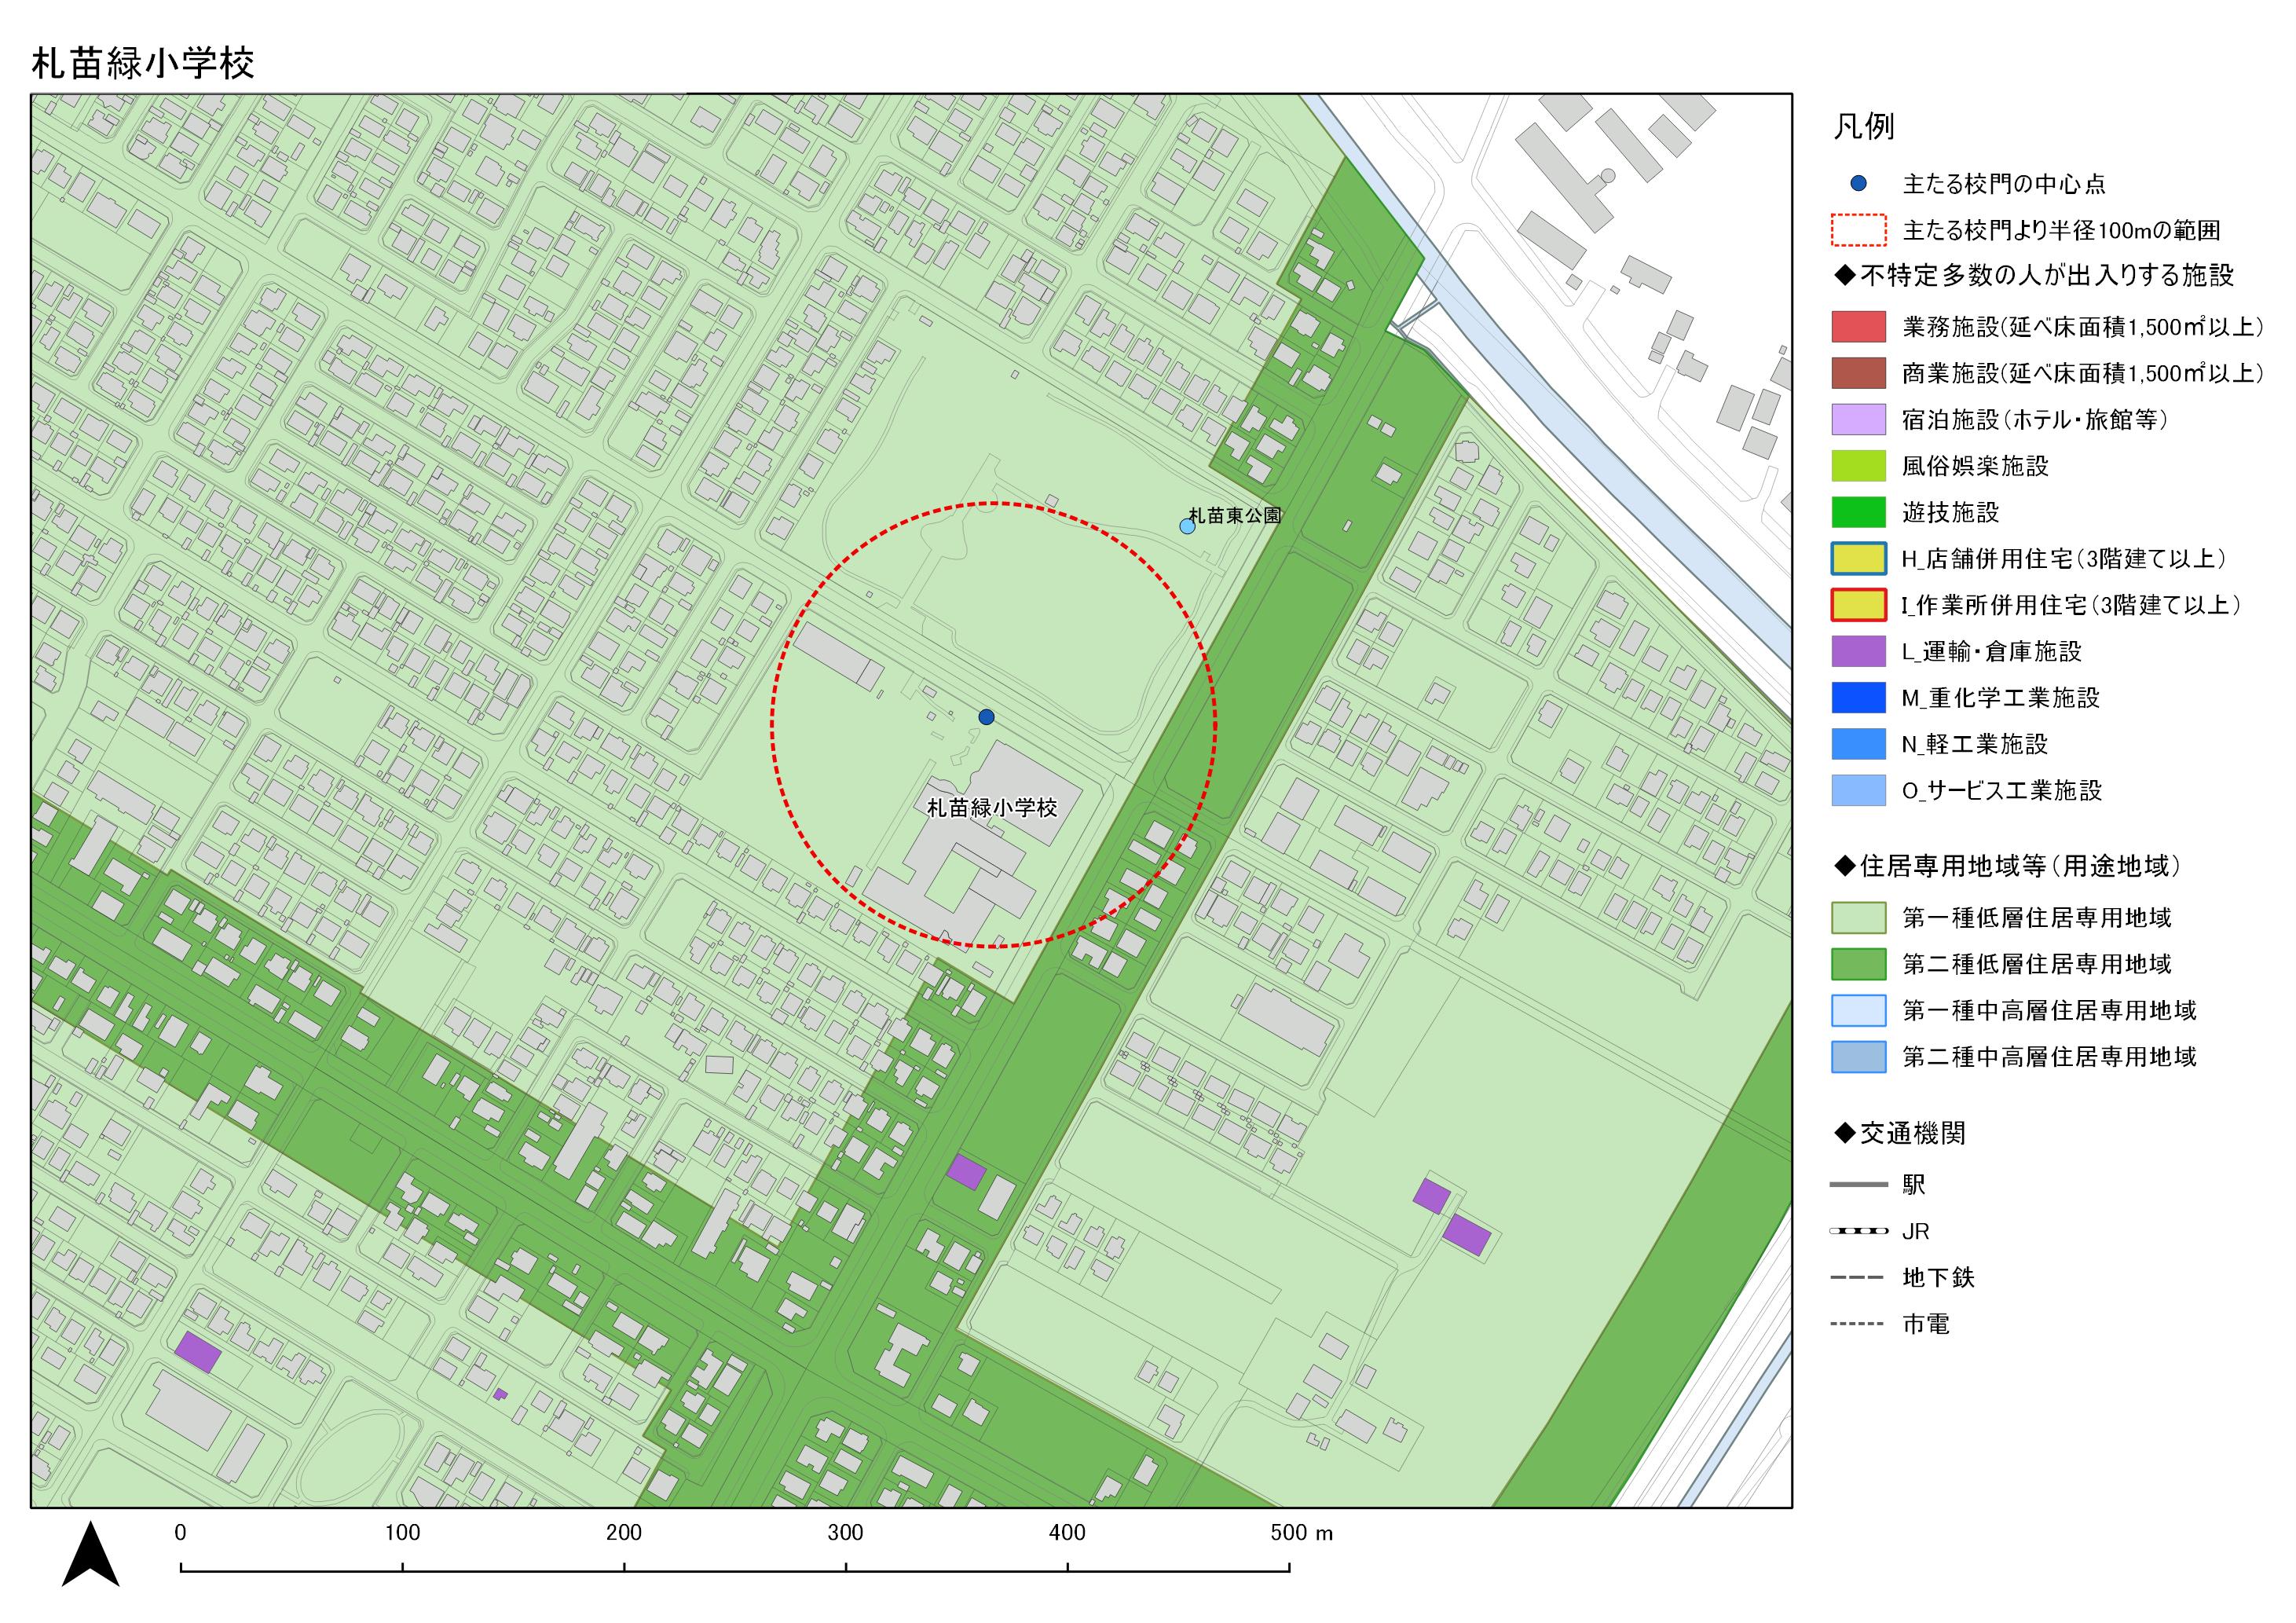Click the small purple building in the bottom-left area
2296x1623 pixels.
coord(500,1394)
